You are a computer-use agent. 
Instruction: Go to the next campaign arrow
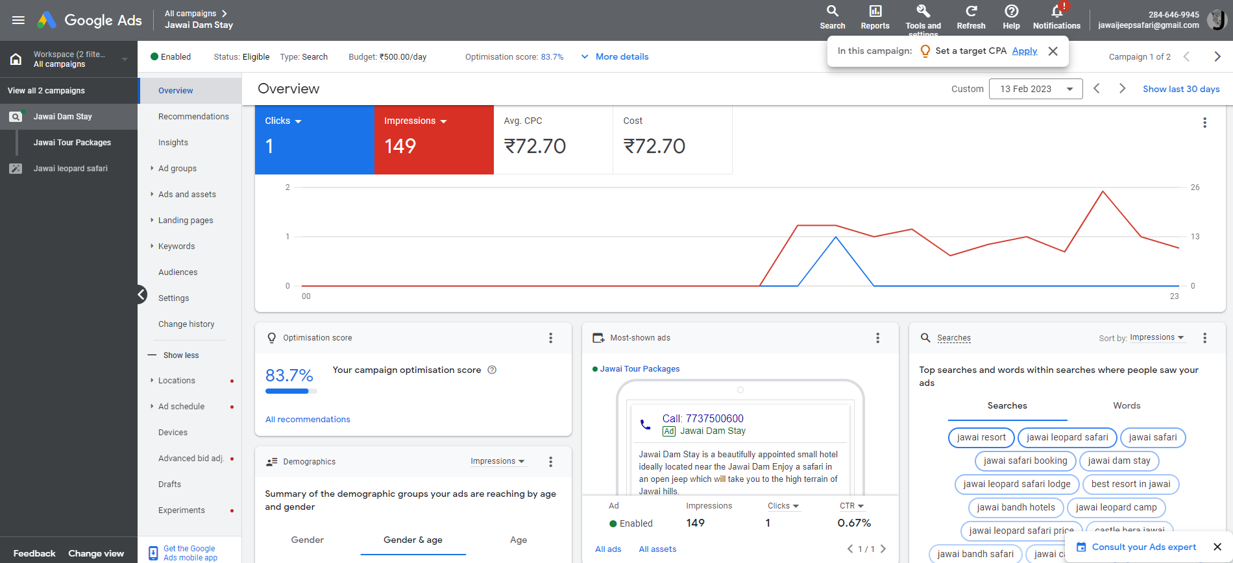click(1217, 56)
